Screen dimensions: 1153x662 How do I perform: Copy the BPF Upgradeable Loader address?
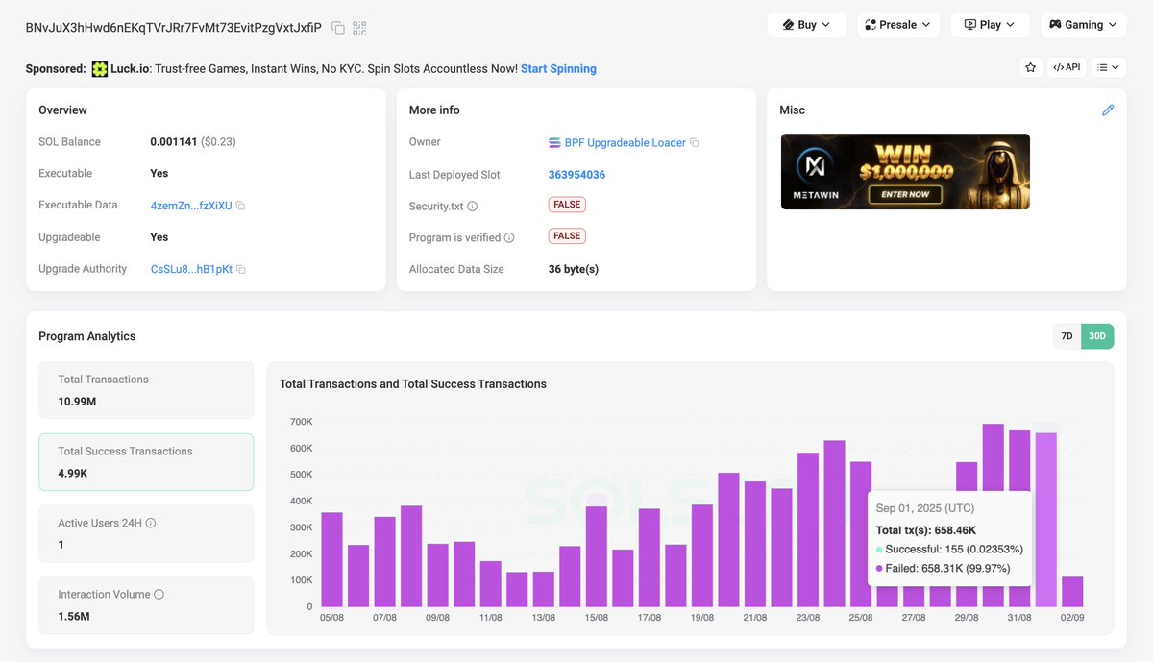pyautogui.click(x=695, y=143)
